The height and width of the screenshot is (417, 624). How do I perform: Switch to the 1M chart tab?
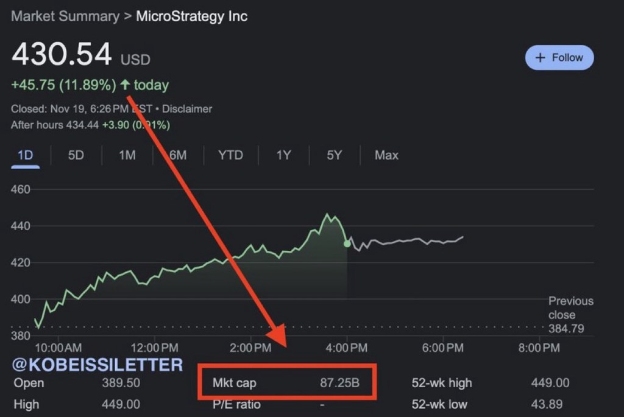click(x=127, y=155)
